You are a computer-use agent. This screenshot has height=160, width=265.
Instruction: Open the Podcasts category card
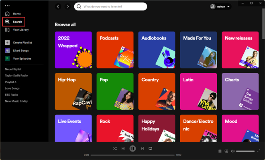[115, 50]
